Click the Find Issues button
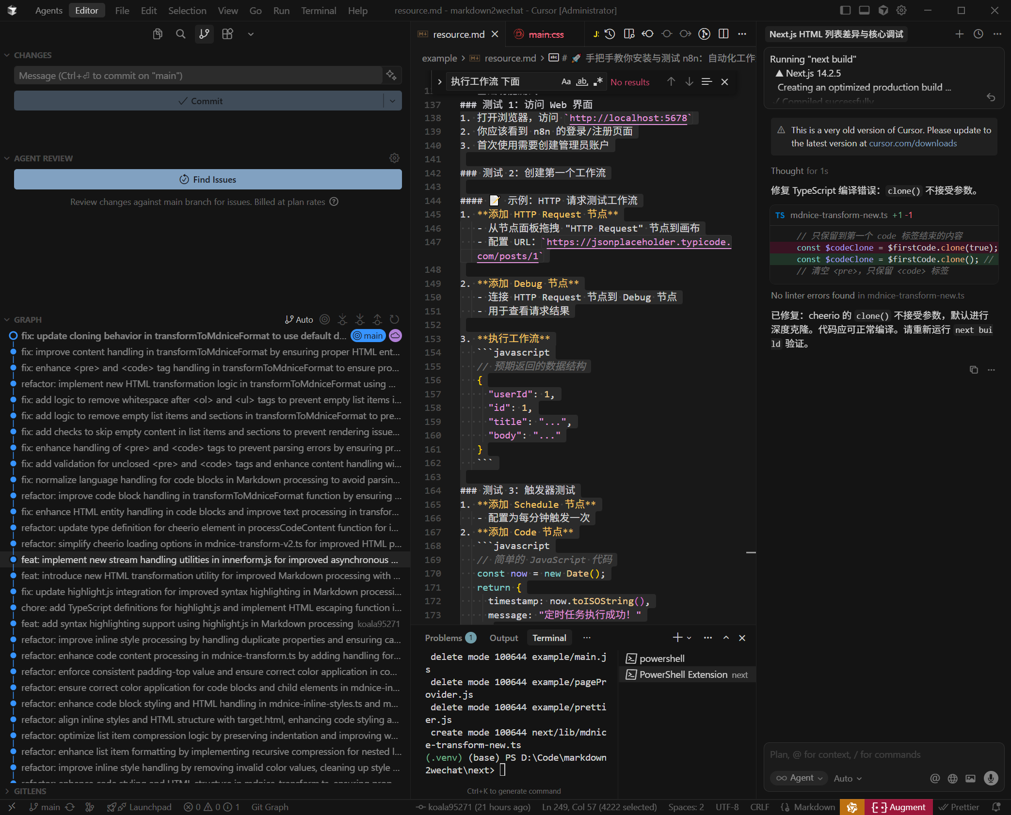The image size is (1011, 815). click(208, 179)
